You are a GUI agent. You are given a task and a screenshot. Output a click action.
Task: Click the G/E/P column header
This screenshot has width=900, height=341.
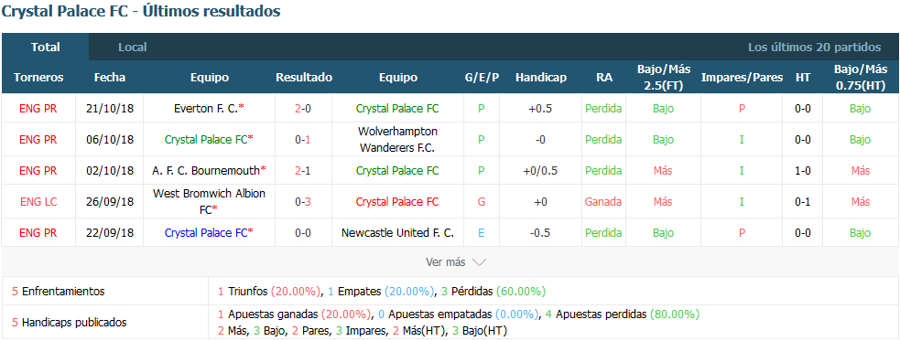point(482,78)
